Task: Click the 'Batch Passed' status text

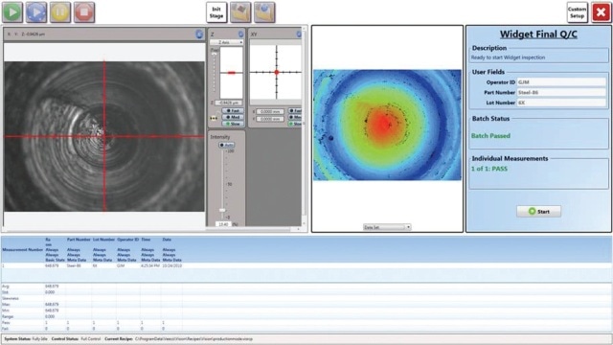Action: tap(490, 136)
